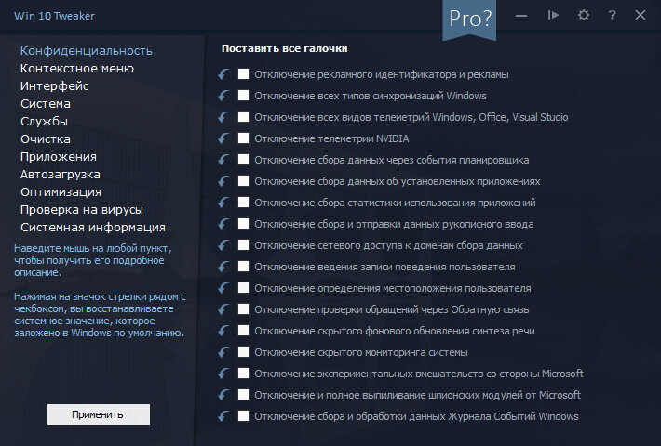661x446 pixels.
Task: Click restore arrow beside advertising identifier option
Action: [x=223, y=74]
